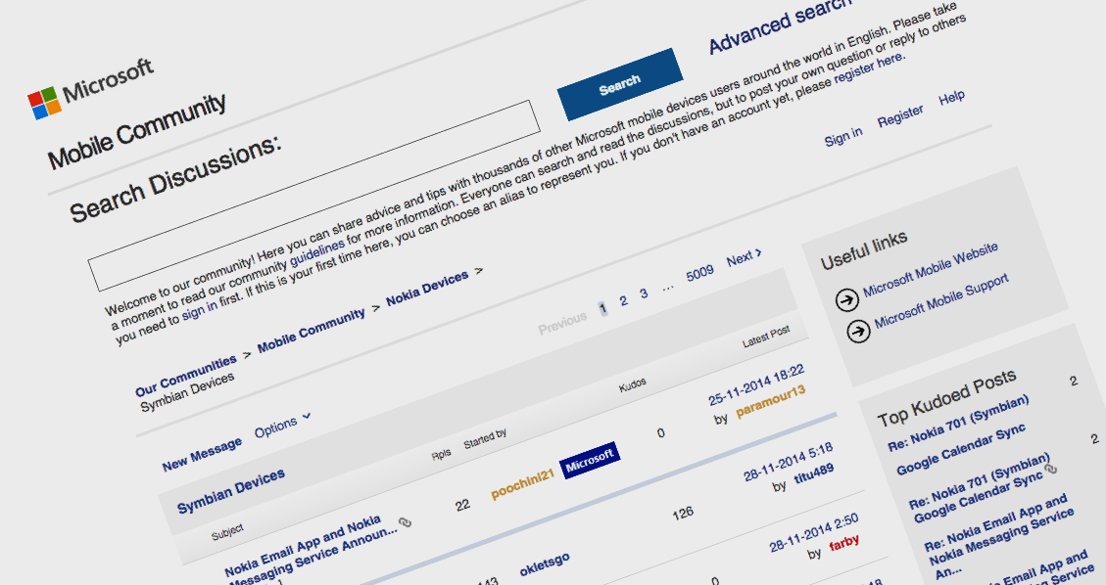Jump to last page 5009
This screenshot has height=585, width=1106.
coord(699,274)
